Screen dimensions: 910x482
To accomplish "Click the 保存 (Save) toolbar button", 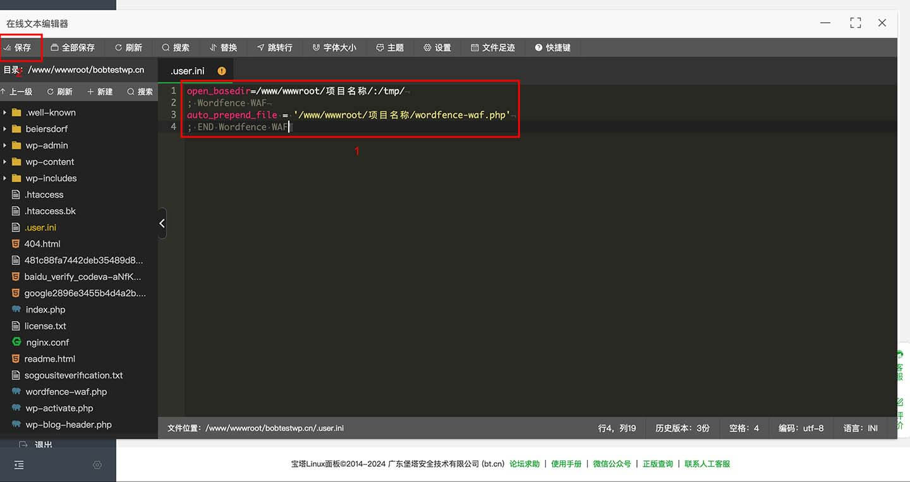I will pos(18,47).
